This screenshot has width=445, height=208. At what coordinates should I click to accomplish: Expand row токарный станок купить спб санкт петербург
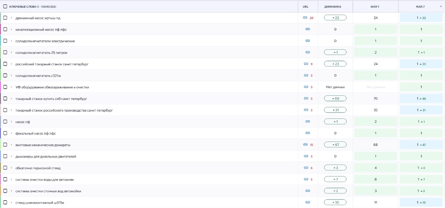click(x=12, y=98)
